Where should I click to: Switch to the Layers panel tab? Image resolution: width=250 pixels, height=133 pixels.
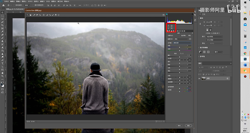(200, 63)
